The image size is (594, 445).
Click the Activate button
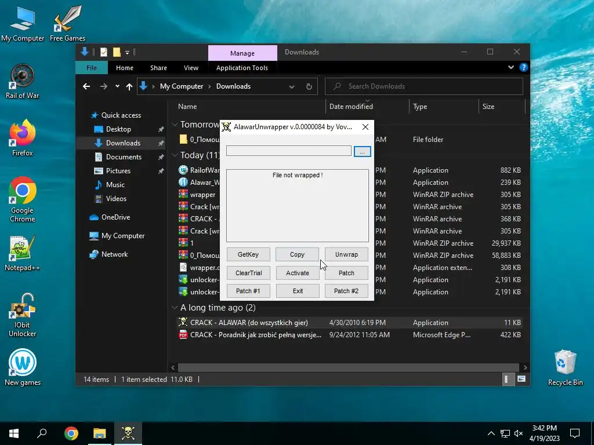click(x=298, y=273)
